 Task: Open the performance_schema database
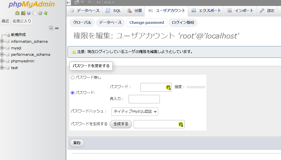[30, 55]
